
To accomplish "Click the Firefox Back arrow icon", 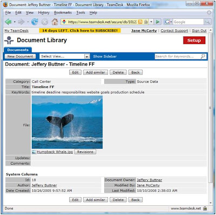I will (8, 22).
